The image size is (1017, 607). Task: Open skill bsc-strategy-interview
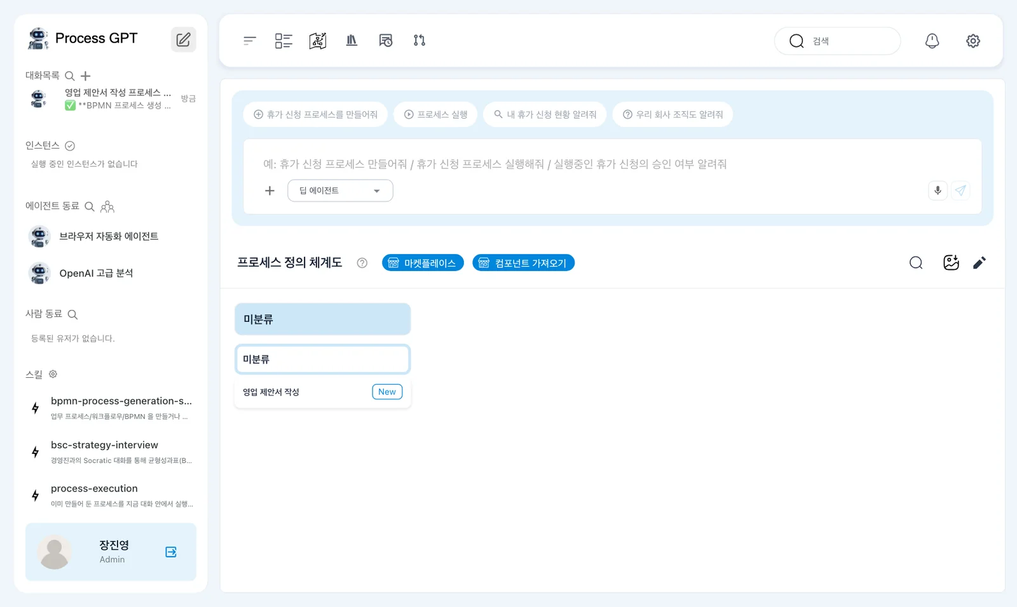(111, 451)
